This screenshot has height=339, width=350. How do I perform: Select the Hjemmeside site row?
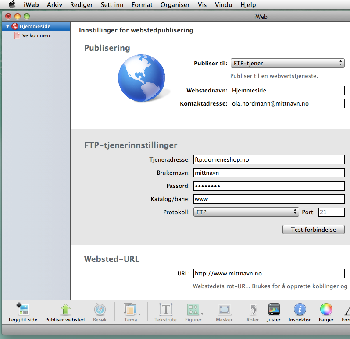(36, 26)
